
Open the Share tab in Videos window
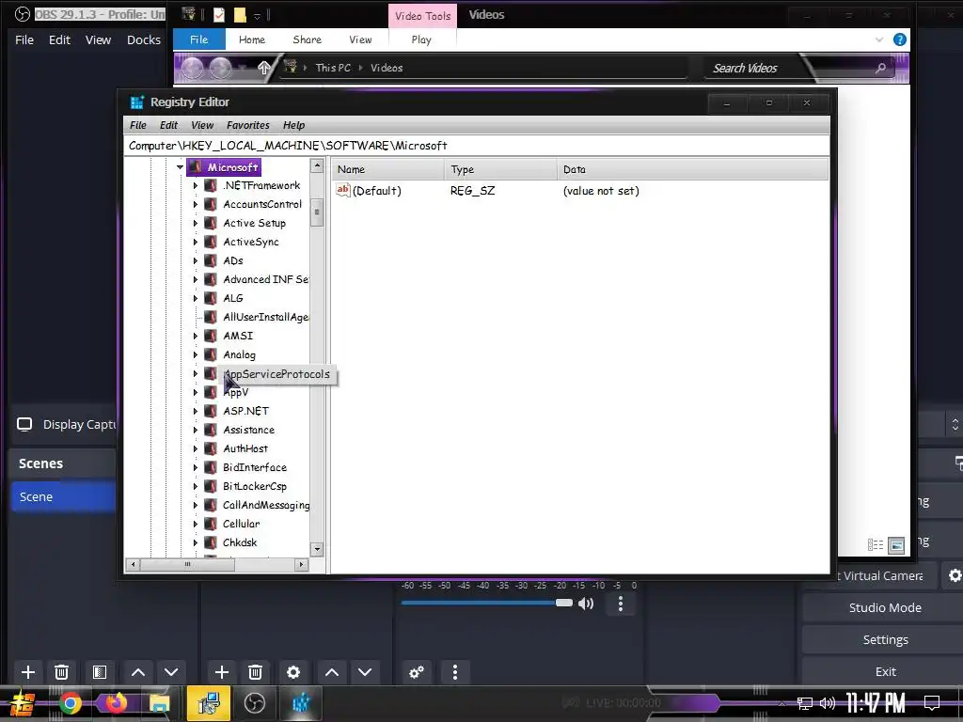point(308,39)
